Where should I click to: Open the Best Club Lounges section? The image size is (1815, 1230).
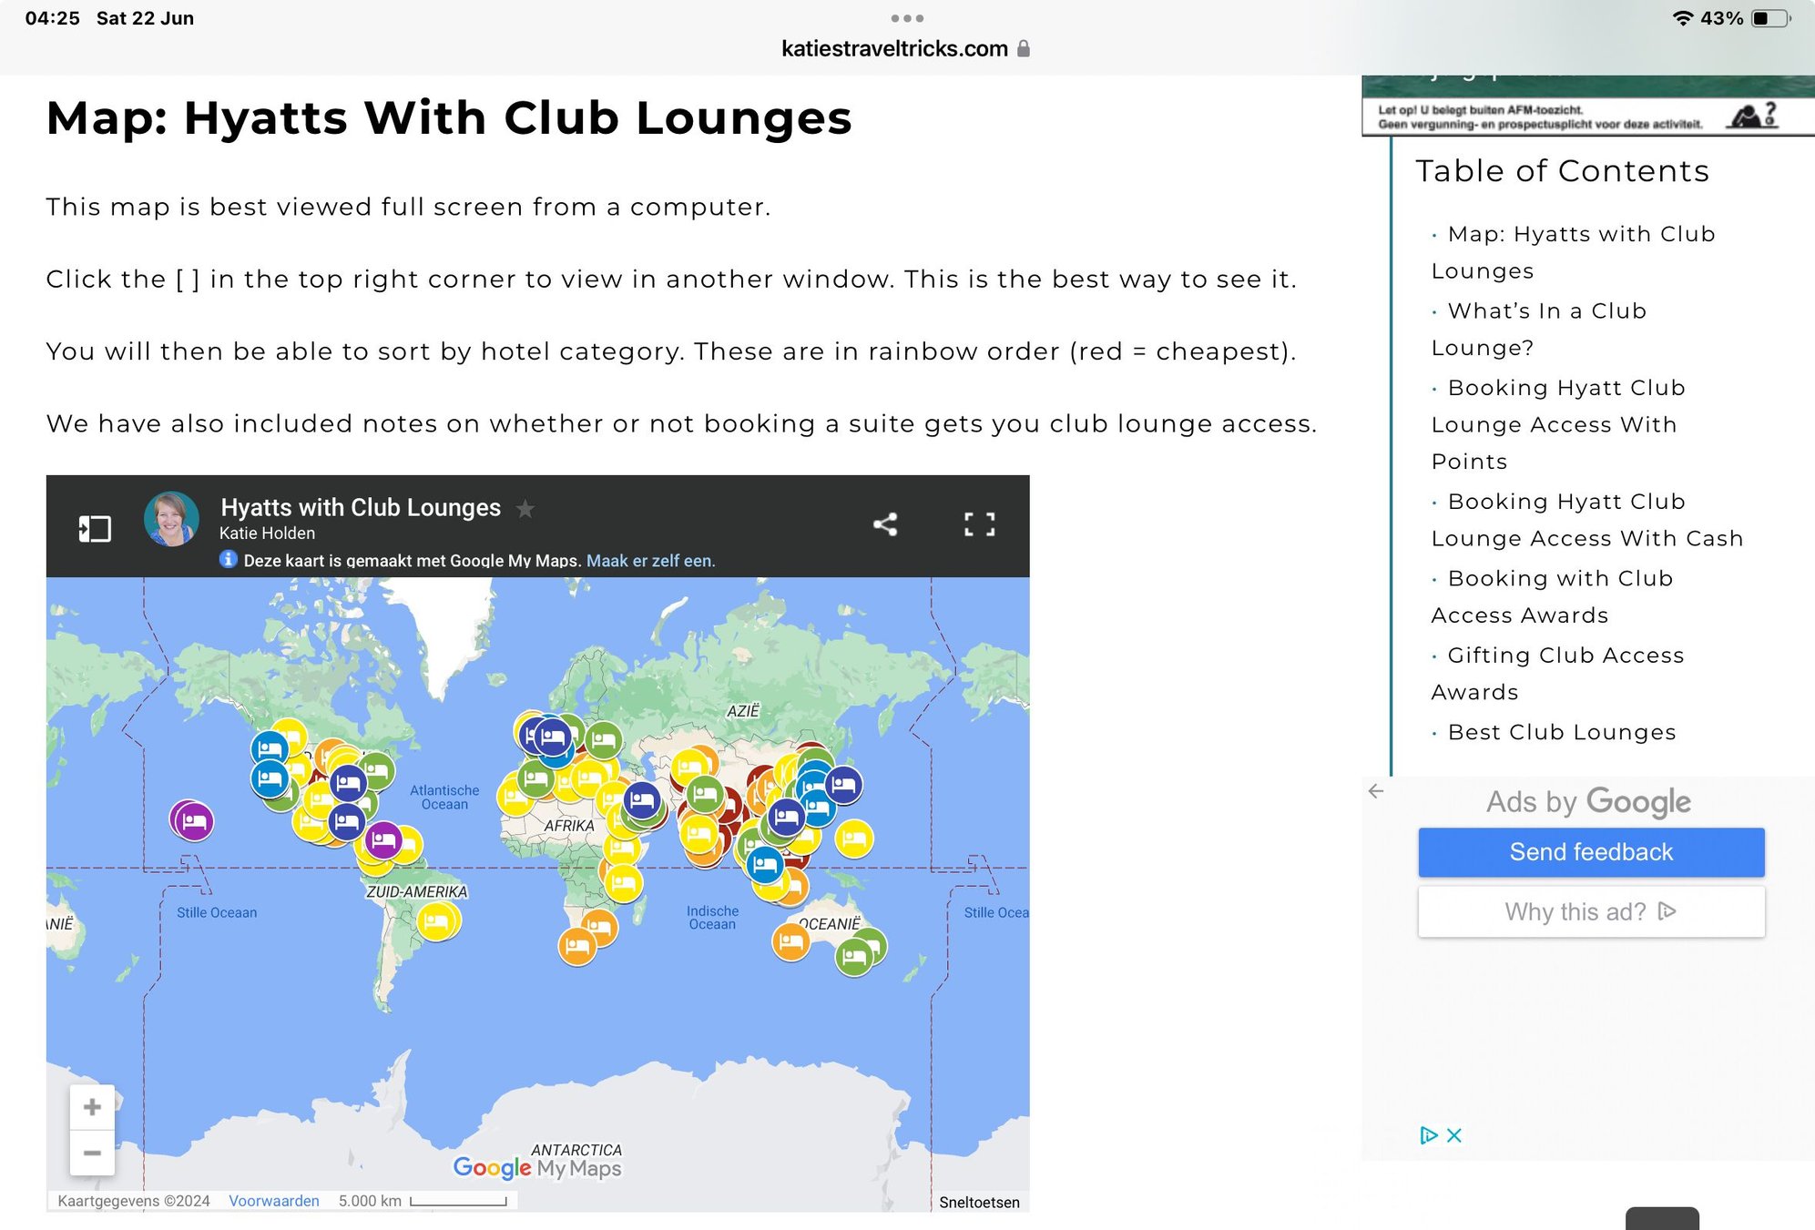point(1561,732)
